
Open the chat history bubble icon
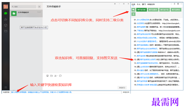60,76
